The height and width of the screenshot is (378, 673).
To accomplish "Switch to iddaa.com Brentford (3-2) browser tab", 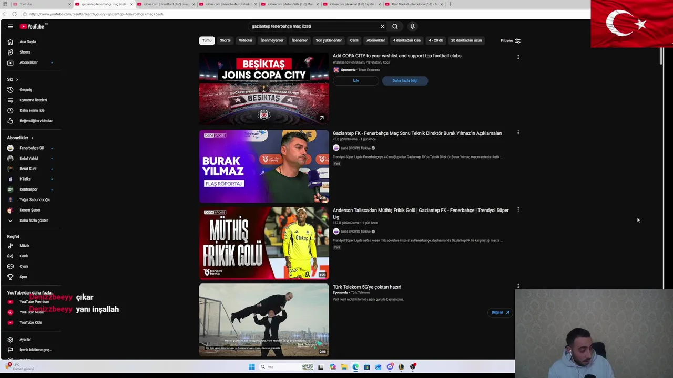I will click(x=166, y=4).
